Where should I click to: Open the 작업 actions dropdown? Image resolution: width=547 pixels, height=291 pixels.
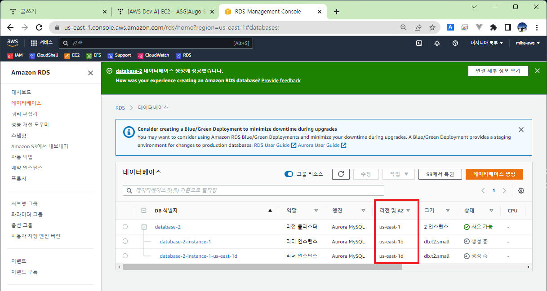398,174
